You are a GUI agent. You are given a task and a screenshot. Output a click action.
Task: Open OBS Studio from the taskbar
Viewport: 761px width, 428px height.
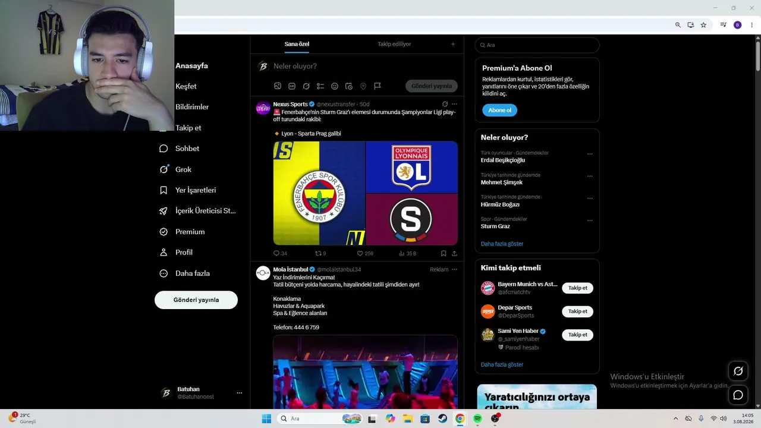coord(495,418)
